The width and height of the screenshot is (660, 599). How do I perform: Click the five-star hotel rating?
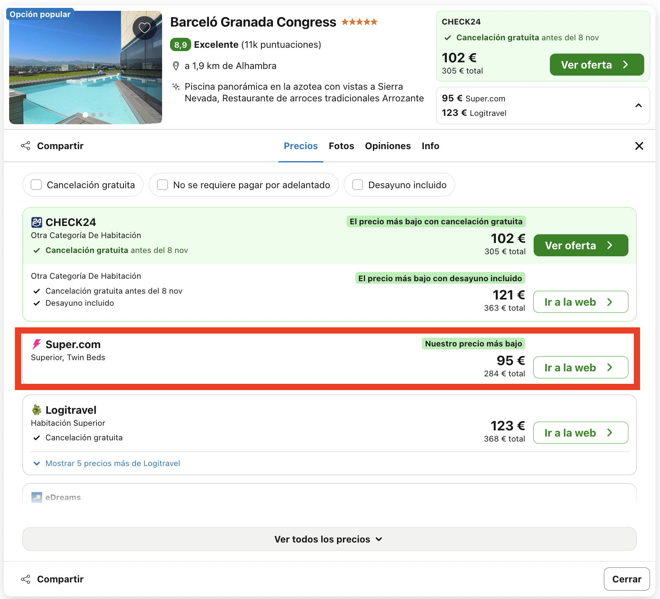pyautogui.click(x=360, y=22)
